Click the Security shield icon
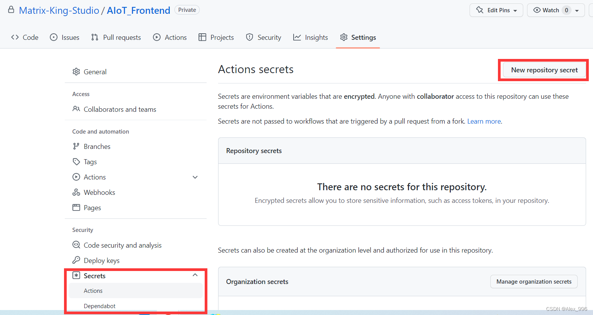Image resolution: width=593 pixels, height=315 pixels. [250, 37]
